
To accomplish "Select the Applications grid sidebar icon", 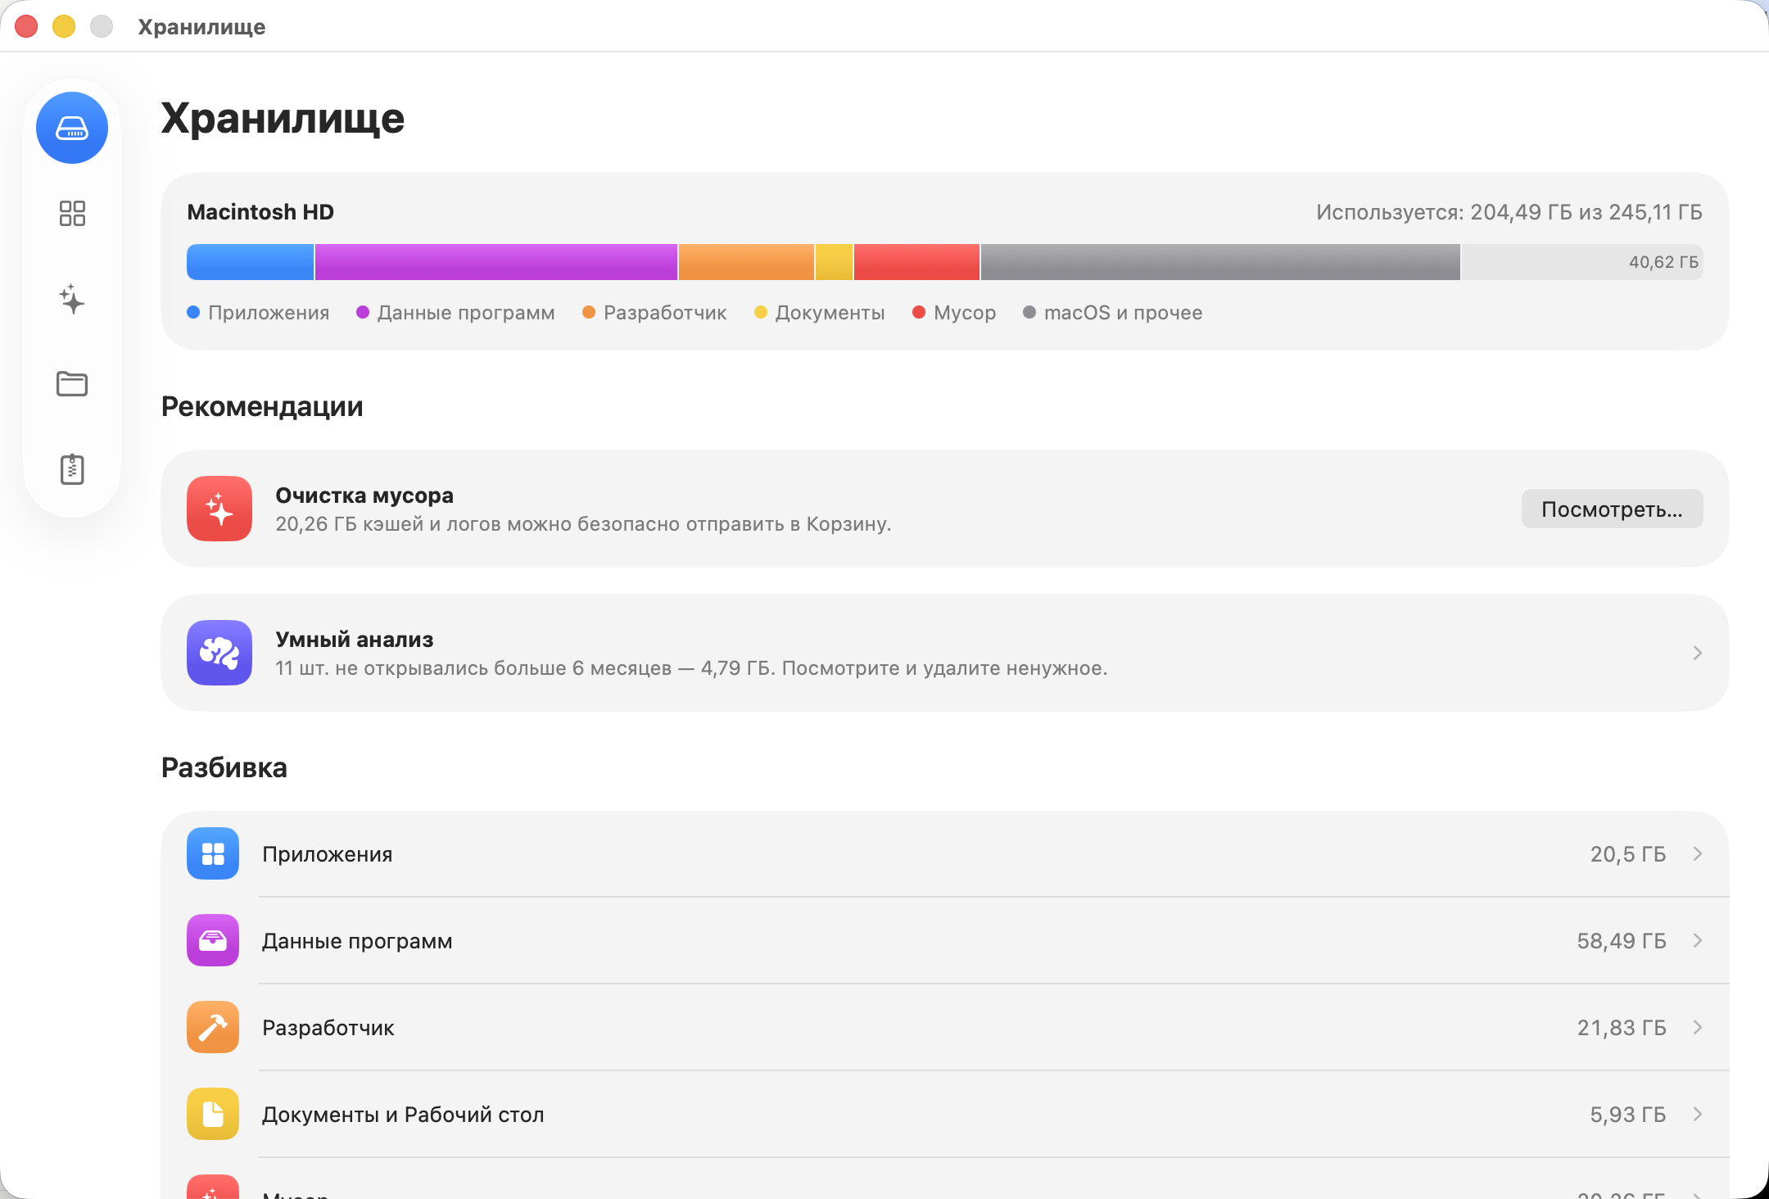I will (x=72, y=214).
